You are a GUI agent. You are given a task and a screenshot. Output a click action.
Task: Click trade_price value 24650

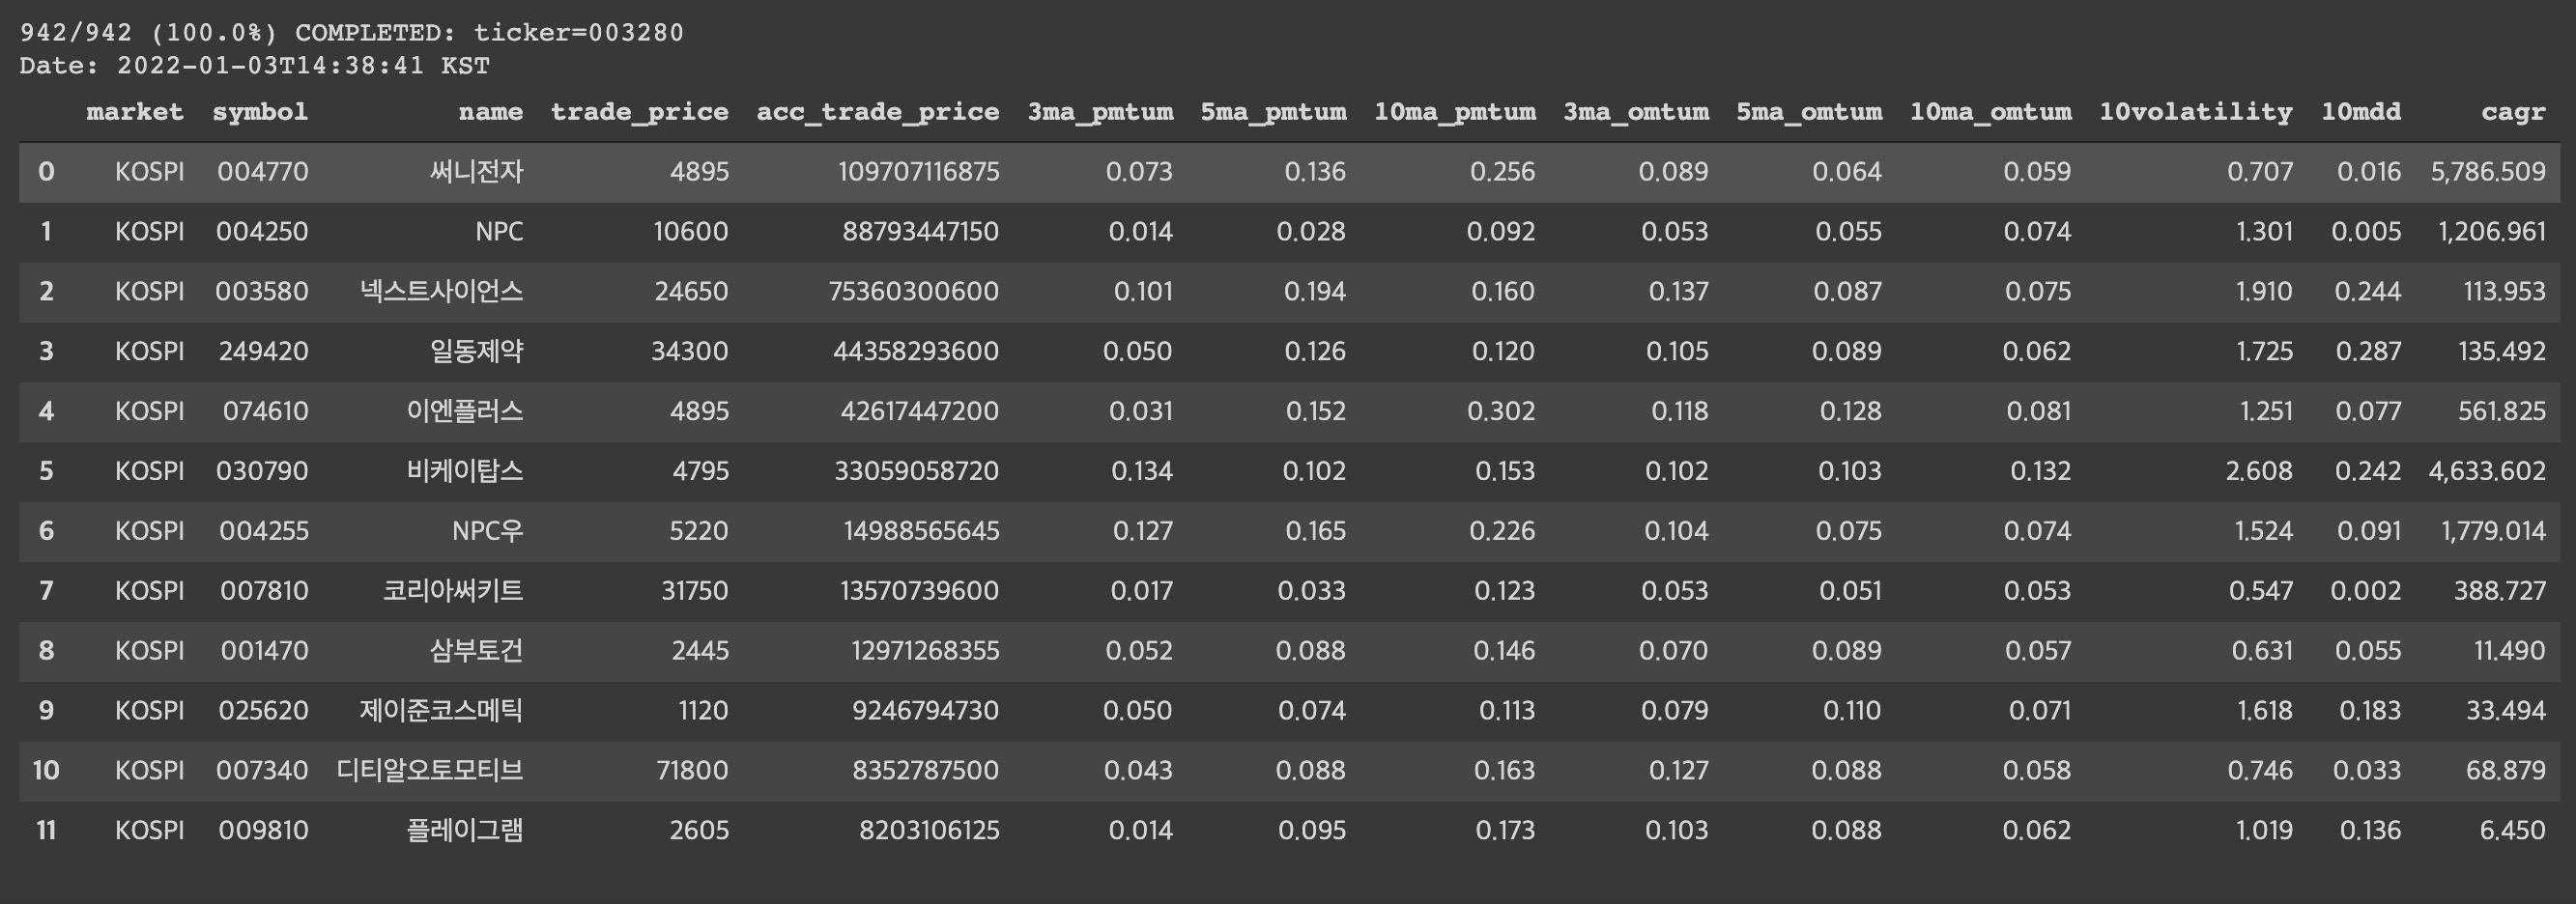pyautogui.click(x=692, y=292)
